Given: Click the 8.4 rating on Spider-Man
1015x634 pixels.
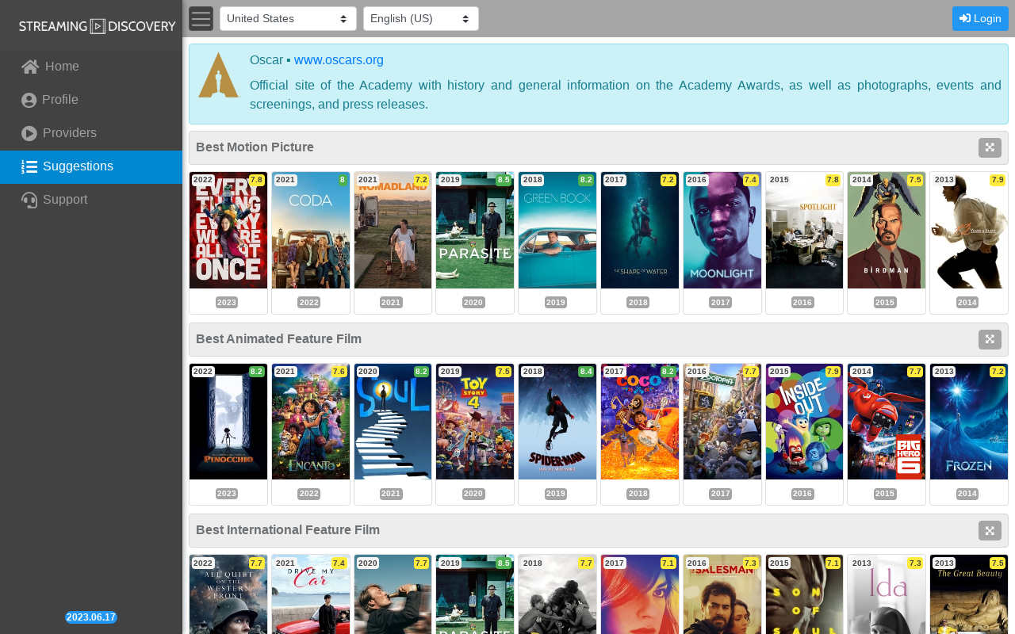Looking at the screenshot, I should coord(586,372).
